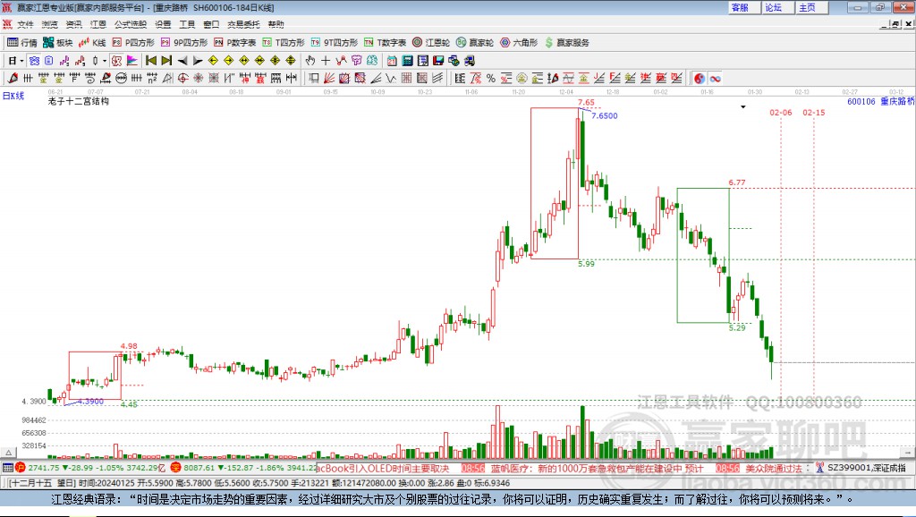Expand the 日 period dropdown arrow

point(21,61)
